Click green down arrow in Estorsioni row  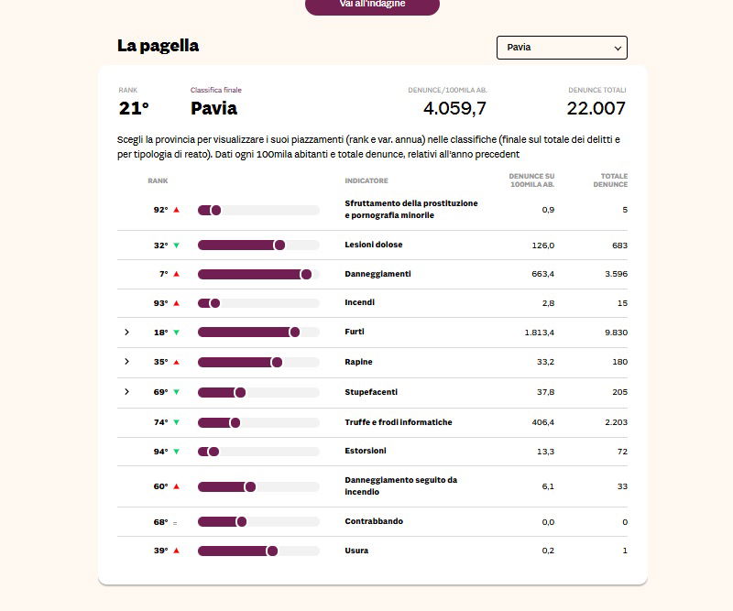pos(176,452)
